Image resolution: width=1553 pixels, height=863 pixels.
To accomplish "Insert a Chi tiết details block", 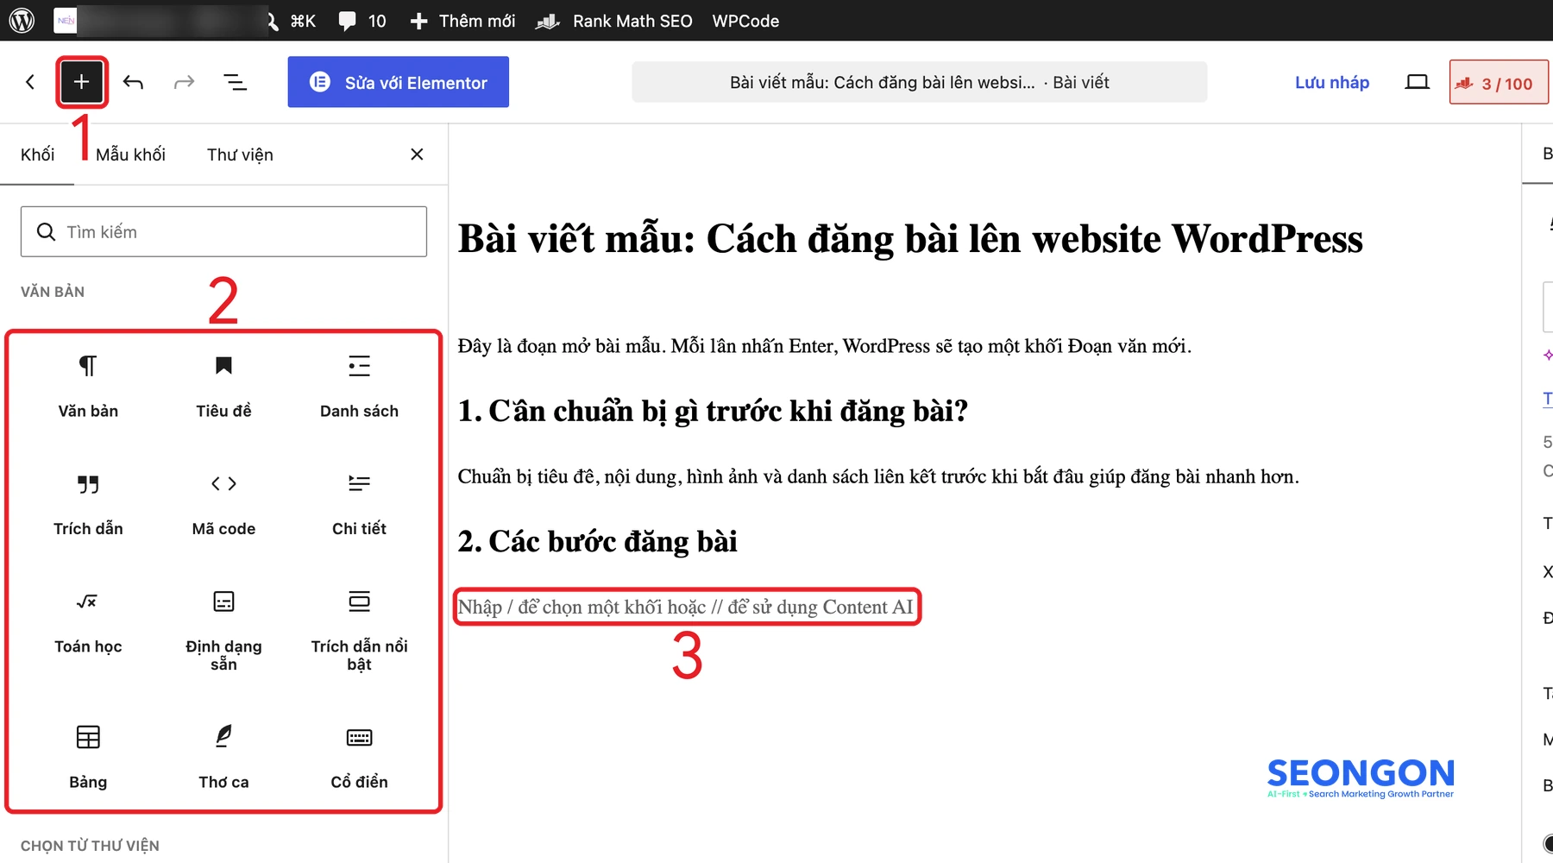I will (x=359, y=505).
